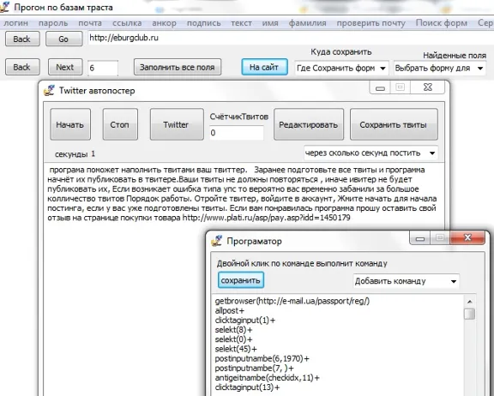Open the 'Поиск форм' menu item
The width and height of the screenshot is (494, 396).
[442, 23]
